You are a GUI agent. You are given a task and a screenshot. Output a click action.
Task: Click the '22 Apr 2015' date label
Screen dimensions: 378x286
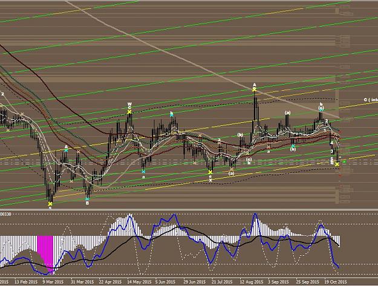(x=110, y=282)
